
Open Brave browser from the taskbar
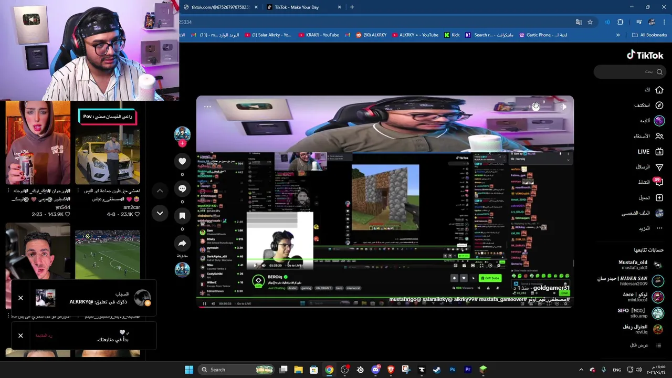click(x=391, y=370)
